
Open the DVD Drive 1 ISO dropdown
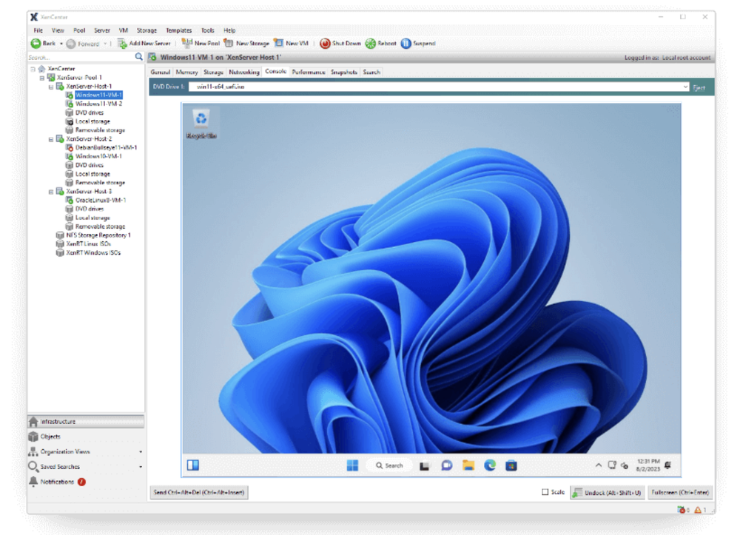point(685,87)
